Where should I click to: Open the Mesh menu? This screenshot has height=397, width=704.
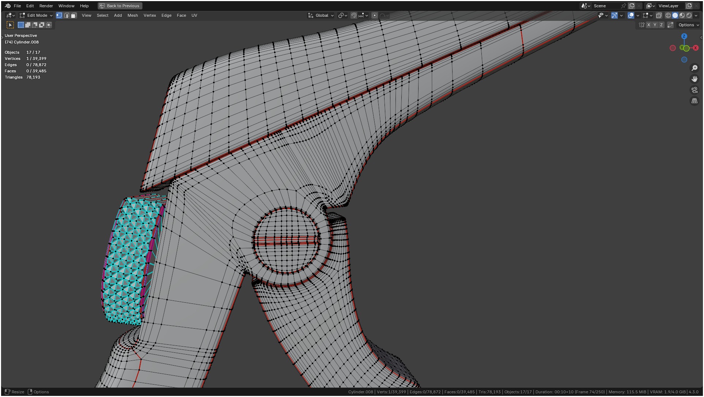(x=133, y=15)
